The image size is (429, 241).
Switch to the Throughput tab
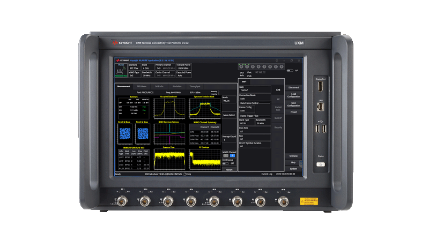(195, 87)
